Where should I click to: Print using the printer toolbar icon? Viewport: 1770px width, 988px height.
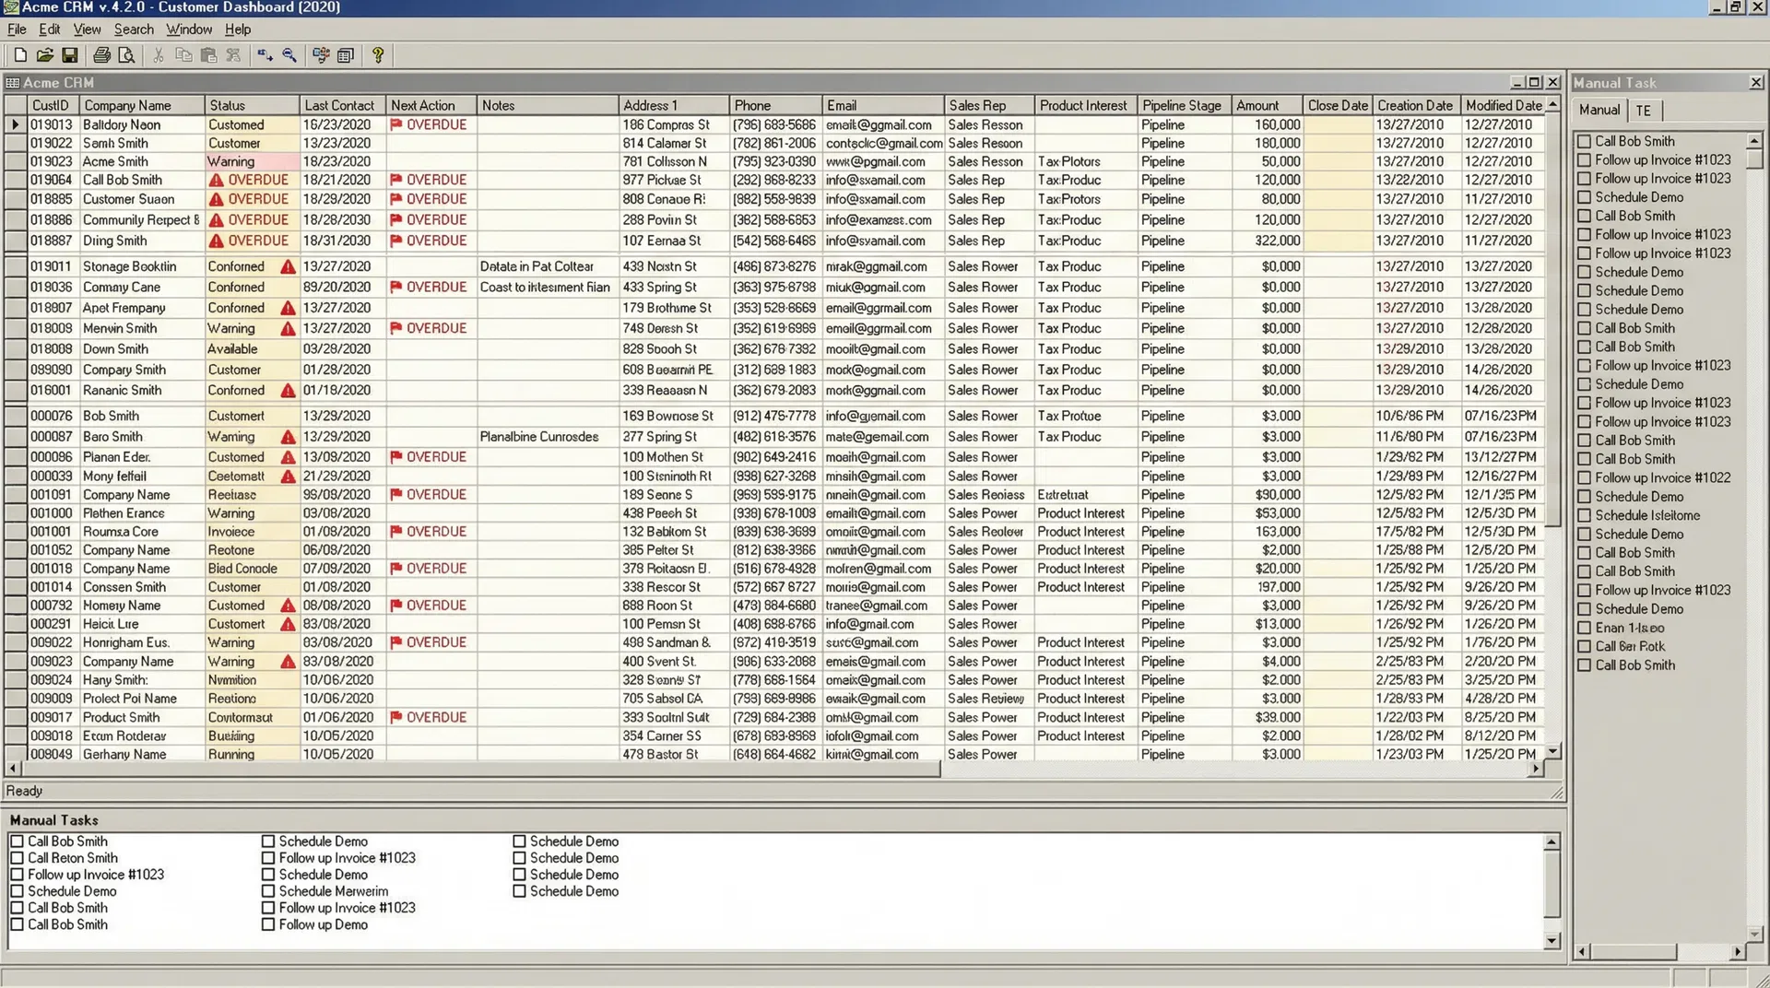101,55
